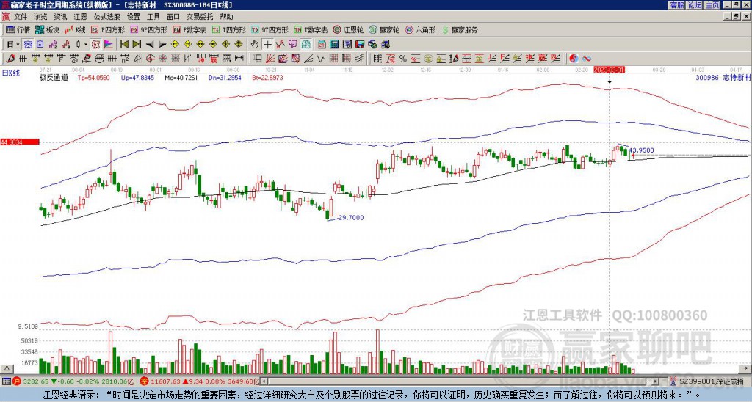
Task: Click the zigzag wave line icon
Action: click(x=320, y=59)
